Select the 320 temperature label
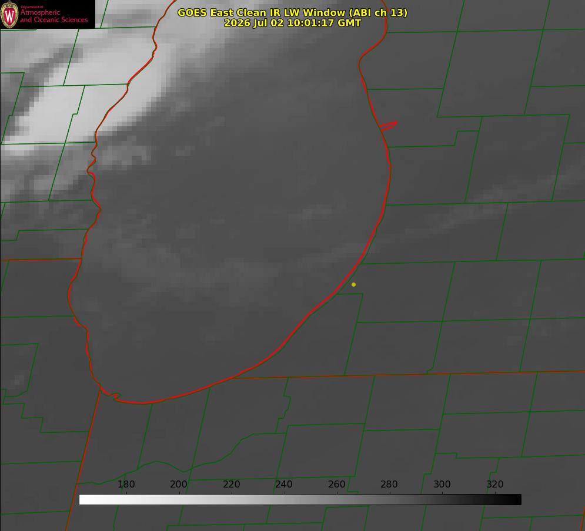Viewport: 585px width, 531px height. 495,484
